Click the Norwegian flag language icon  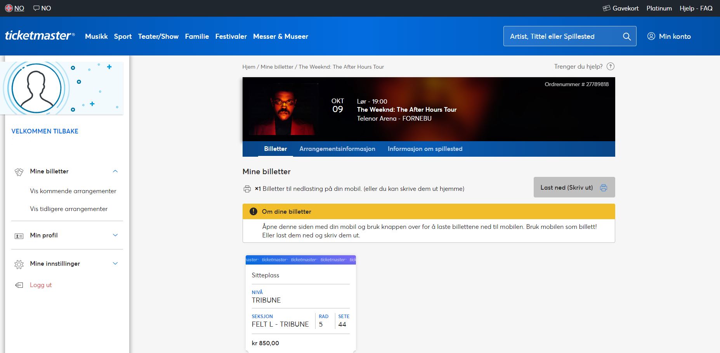click(x=9, y=8)
